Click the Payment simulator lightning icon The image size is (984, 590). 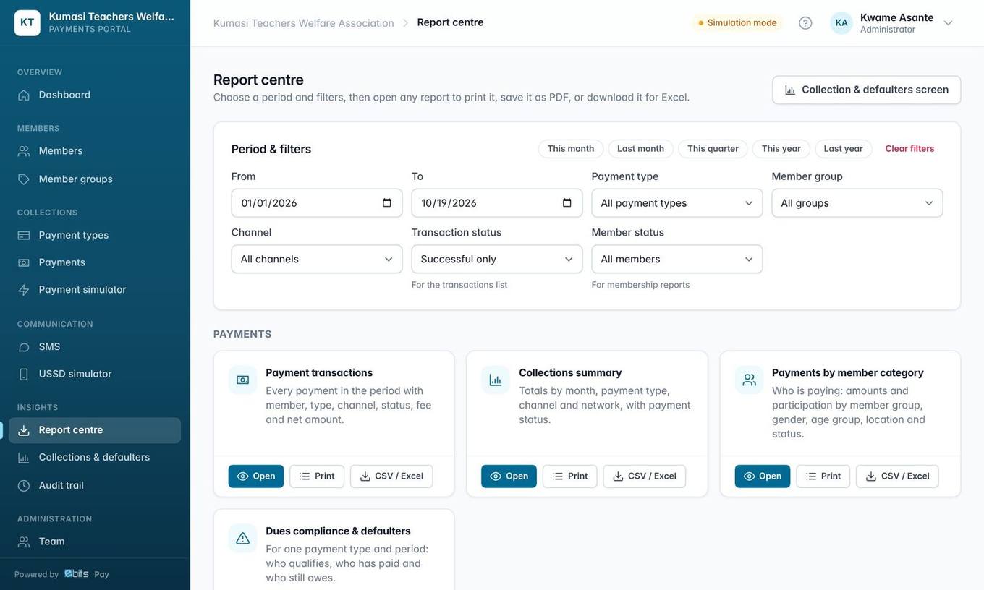pos(24,290)
